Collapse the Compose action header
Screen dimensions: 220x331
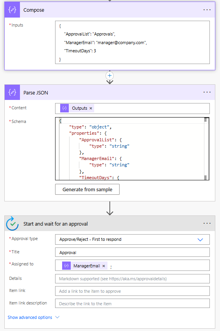click(110, 10)
